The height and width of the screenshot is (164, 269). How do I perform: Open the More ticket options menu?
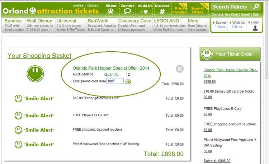[x=198, y=25]
